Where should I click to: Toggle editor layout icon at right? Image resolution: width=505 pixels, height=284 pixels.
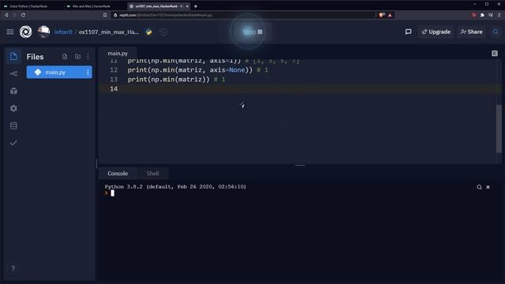coord(495,54)
